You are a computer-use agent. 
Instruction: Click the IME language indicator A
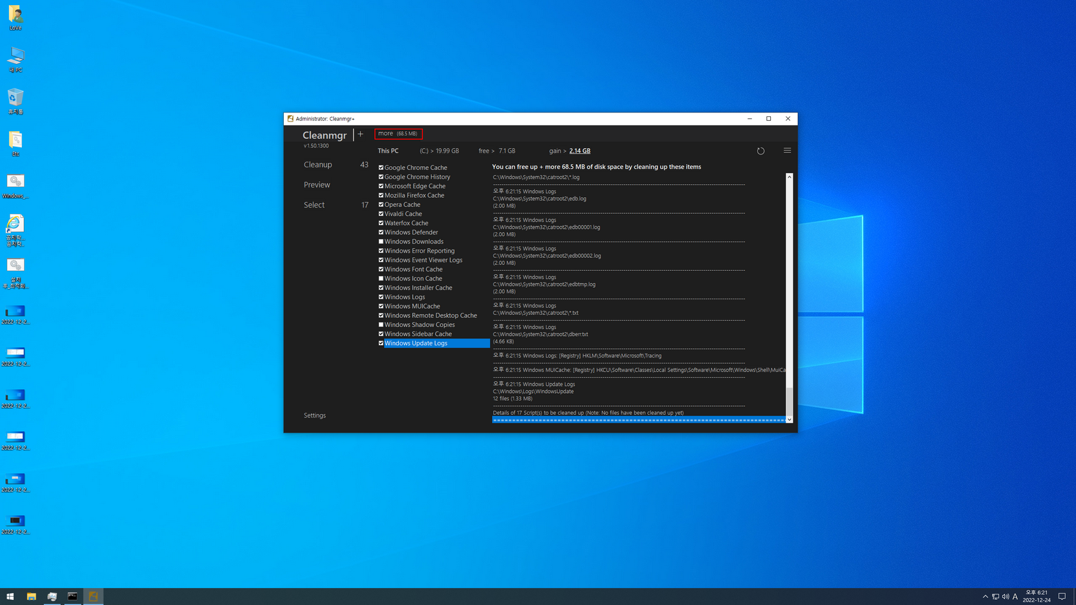coord(1015,597)
